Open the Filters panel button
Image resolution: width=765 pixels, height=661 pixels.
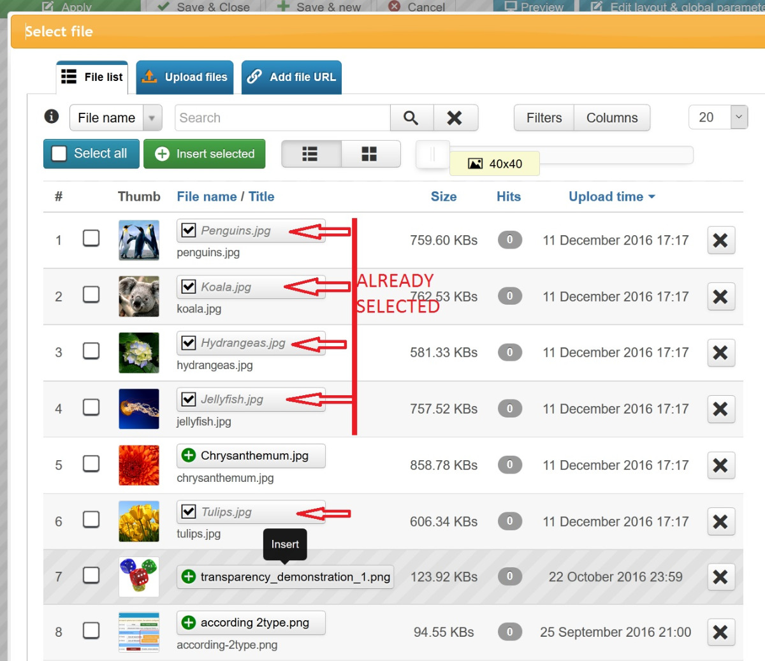click(544, 118)
